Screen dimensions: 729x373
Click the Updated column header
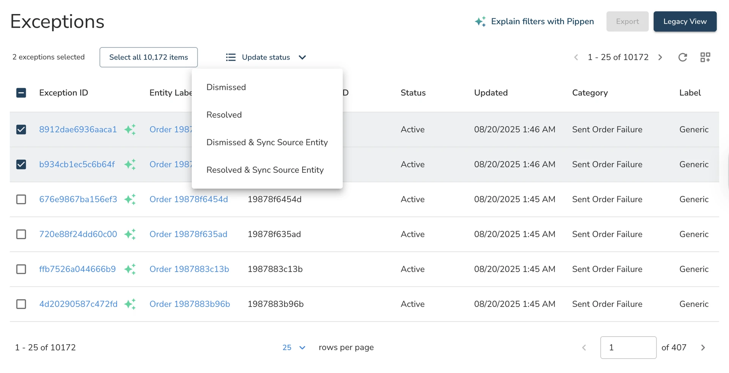pos(491,93)
